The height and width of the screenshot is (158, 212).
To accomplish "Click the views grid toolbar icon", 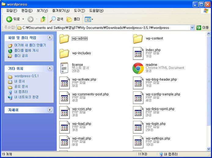I will [88, 19].
